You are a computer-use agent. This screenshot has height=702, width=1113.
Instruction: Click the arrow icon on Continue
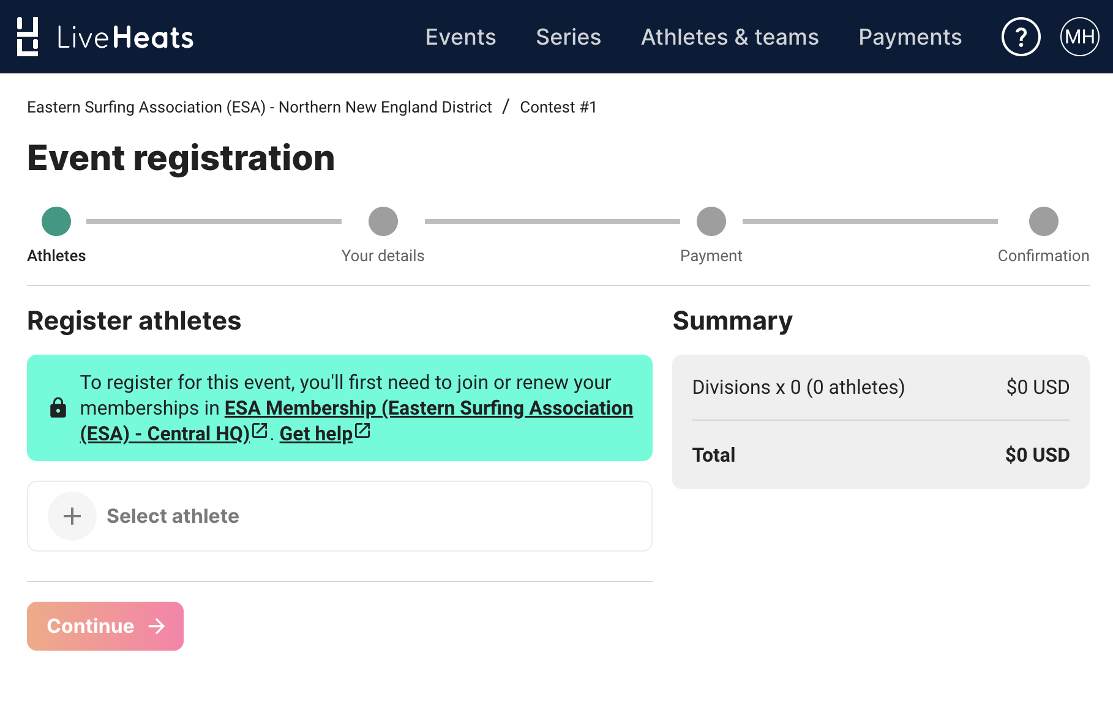coord(157,626)
